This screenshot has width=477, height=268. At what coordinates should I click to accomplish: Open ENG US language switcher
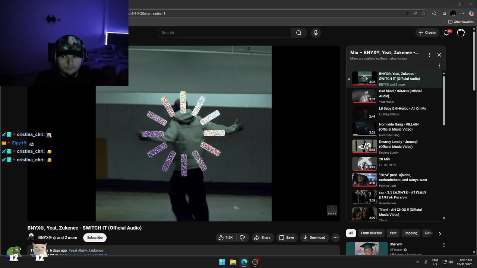click(x=435, y=262)
